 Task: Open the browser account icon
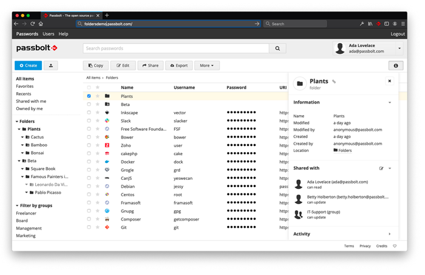(x=395, y=24)
